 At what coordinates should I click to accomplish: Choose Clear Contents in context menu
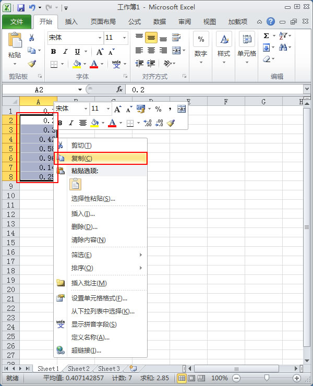click(101, 240)
